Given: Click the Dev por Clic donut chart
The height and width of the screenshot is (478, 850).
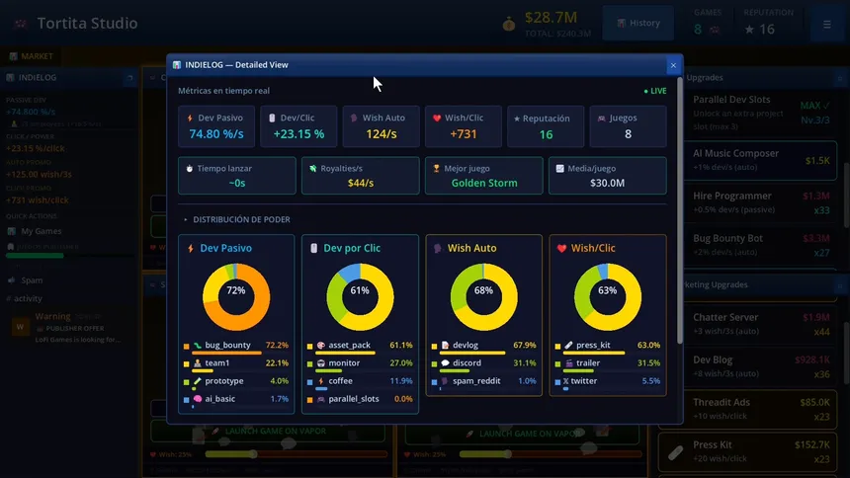Looking at the screenshot, I should pos(360,297).
